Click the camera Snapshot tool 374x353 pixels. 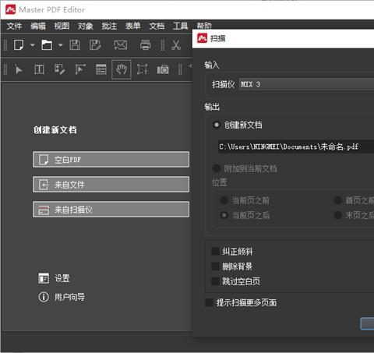163,69
